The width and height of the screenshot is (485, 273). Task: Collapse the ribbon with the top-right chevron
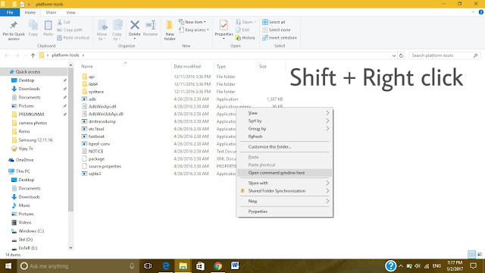pos(473,12)
